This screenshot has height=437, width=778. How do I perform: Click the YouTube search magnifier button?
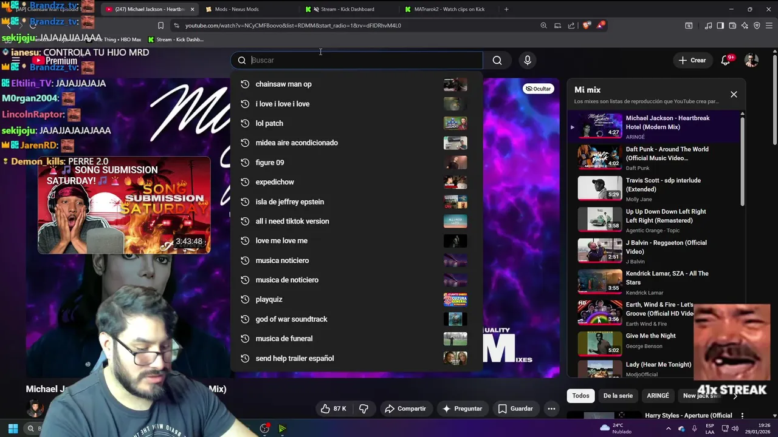click(497, 60)
